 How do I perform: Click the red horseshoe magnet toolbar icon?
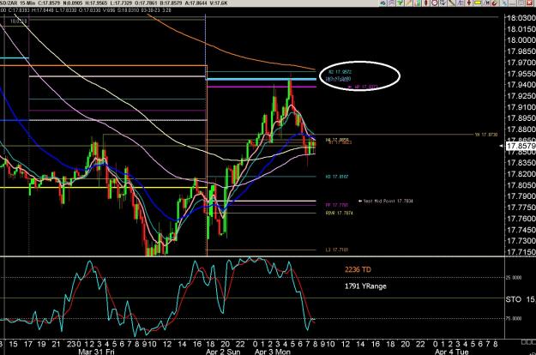[x=495, y=3]
